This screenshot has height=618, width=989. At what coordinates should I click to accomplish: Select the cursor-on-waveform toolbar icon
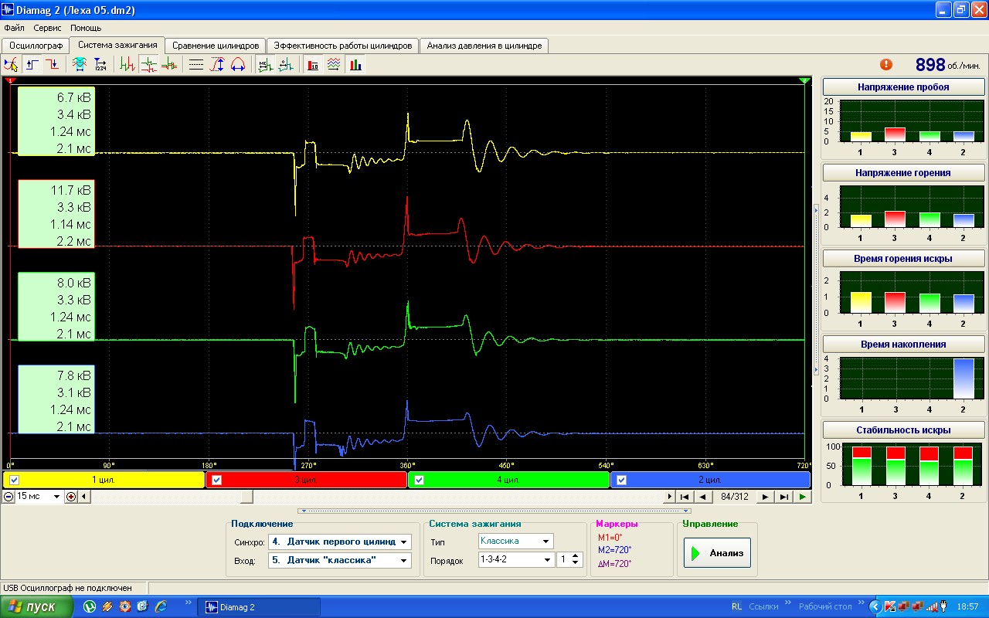(11, 65)
